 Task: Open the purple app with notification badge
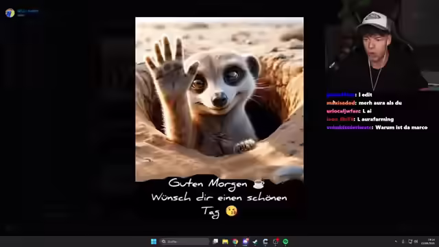246,242
